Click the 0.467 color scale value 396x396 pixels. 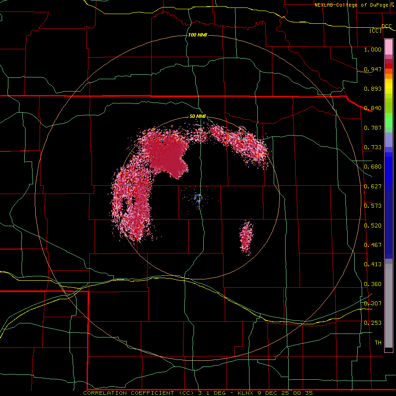click(x=373, y=245)
